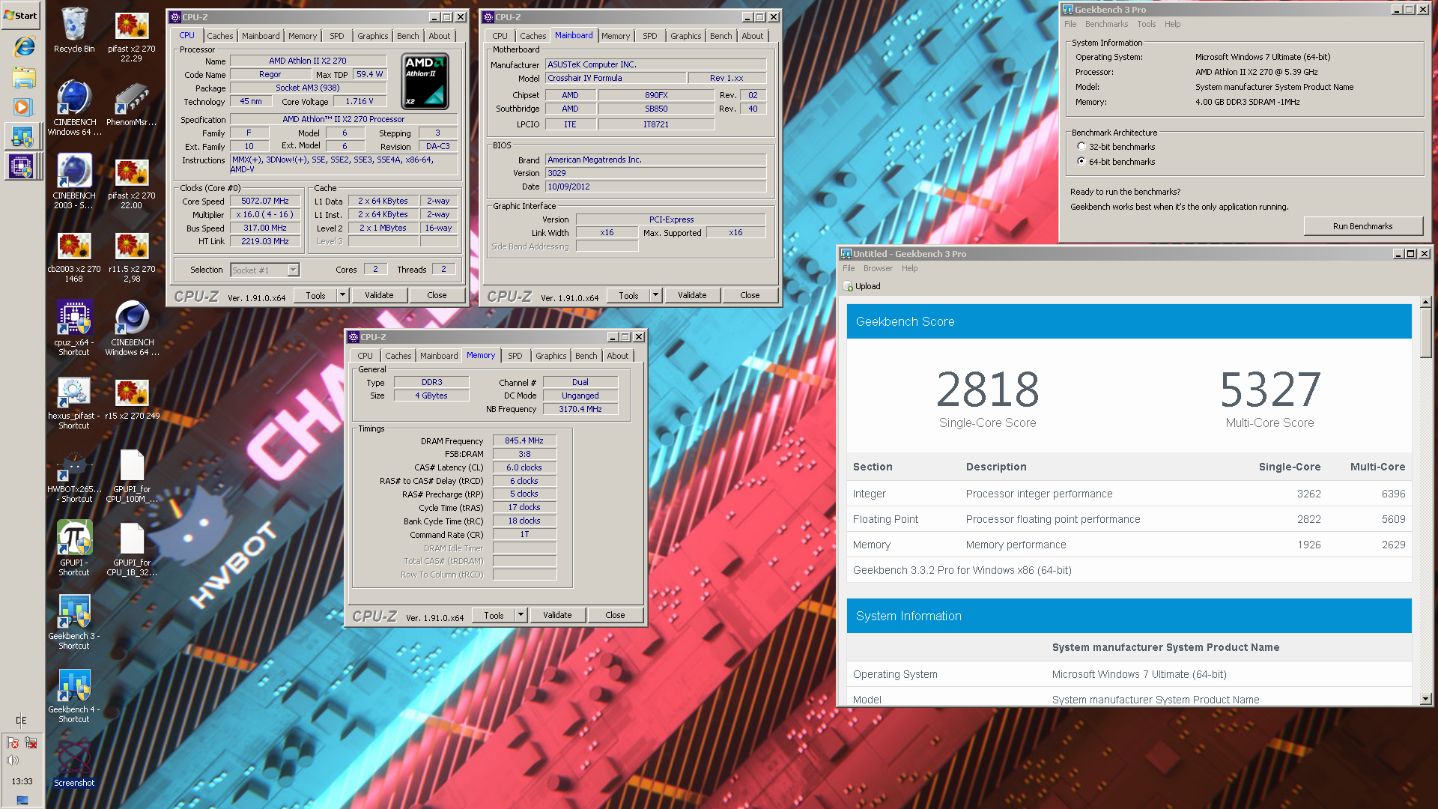Click scrollbar up arrow in Geekbench results
1438x809 pixels.
(x=1425, y=302)
